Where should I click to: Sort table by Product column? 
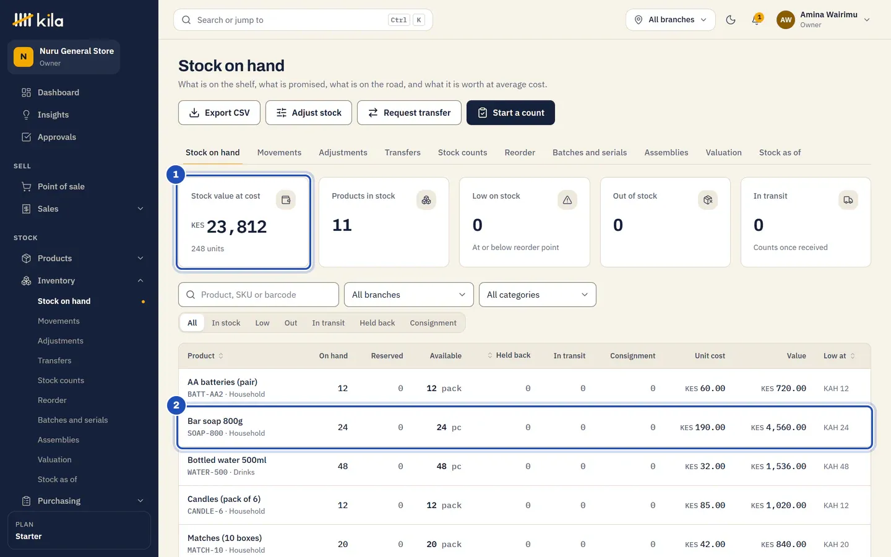(x=205, y=356)
